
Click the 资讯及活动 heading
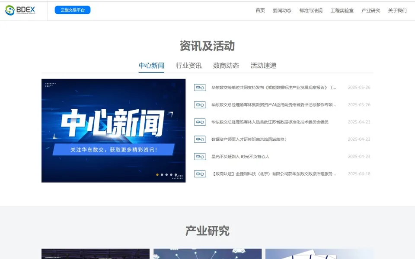[x=207, y=46]
